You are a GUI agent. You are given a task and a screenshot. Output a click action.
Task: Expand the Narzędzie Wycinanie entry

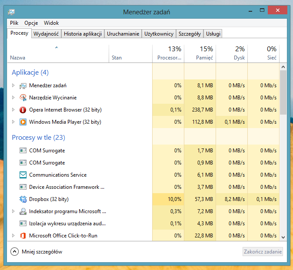point(13,98)
